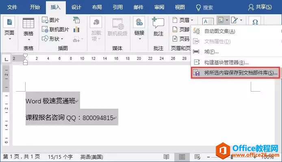The height and width of the screenshot is (162, 282).
Task: Click the first line indent marker on ruler
Action: pyautogui.click(x=25, y=56)
